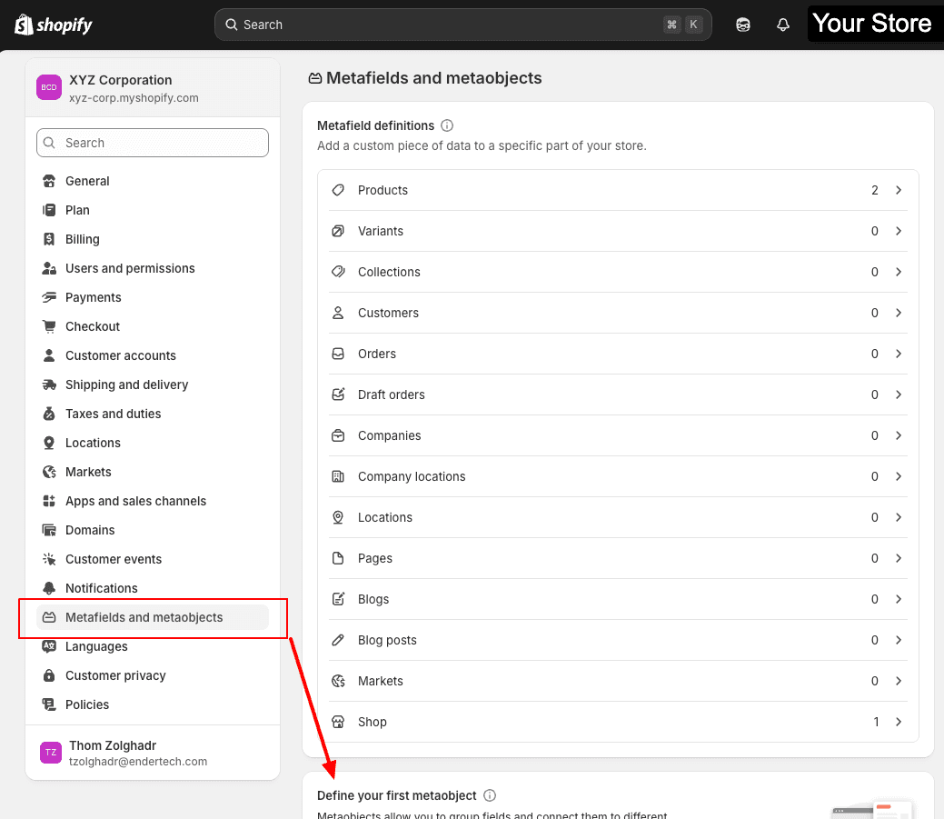
Task: Open Taxes and duties settings
Action: point(111,414)
